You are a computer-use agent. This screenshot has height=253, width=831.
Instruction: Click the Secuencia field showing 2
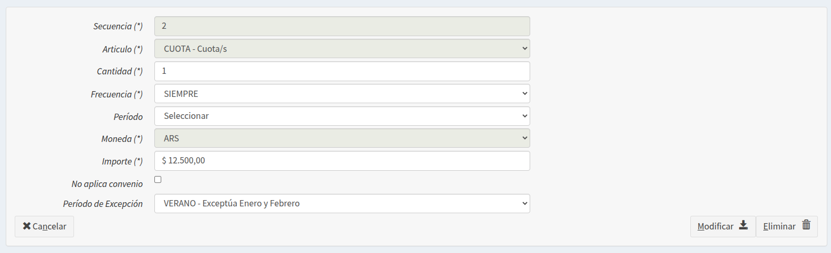[342, 26]
